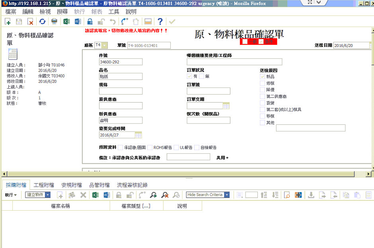This screenshot has height=248, width=374.
Task: Click the blue lock icon in top toolbar
Action: 90,21
